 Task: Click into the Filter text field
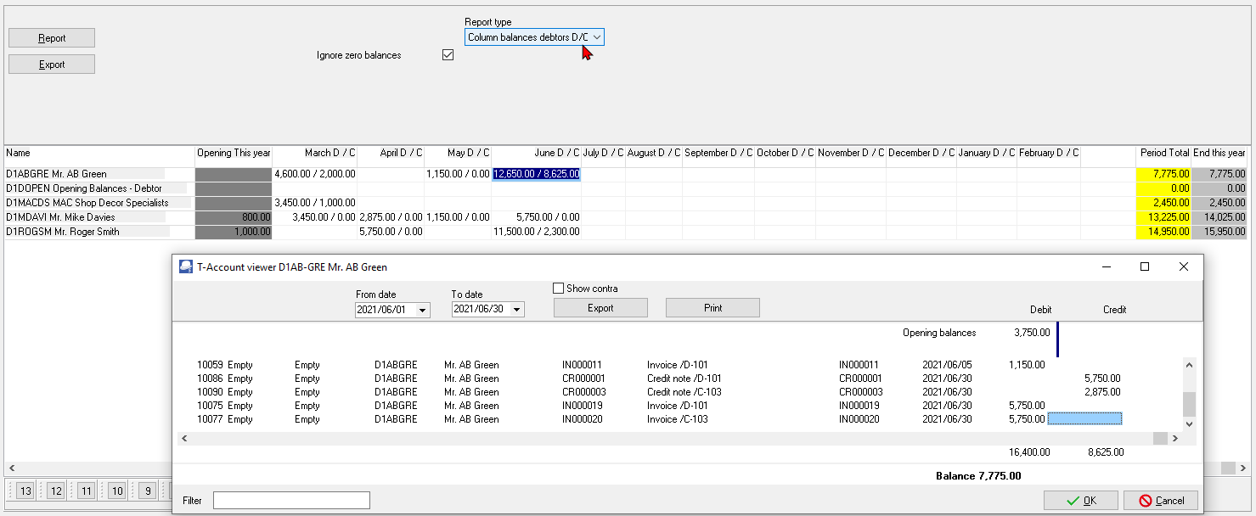pos(291,501)
